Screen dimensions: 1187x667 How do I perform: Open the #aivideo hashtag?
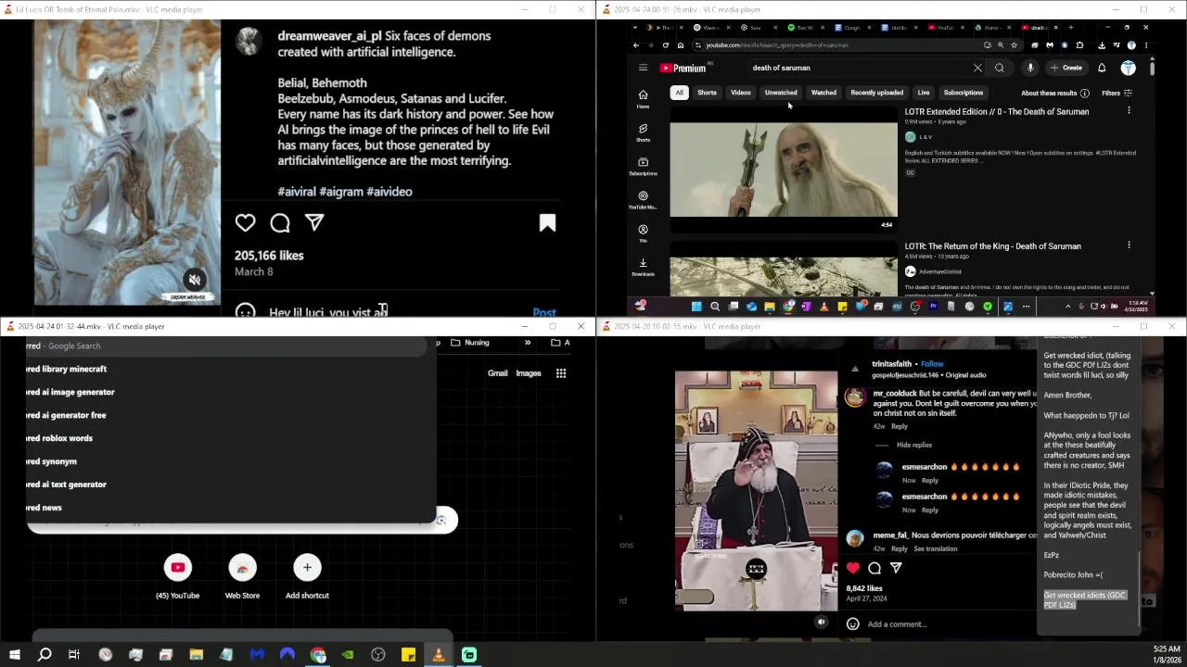389,192
